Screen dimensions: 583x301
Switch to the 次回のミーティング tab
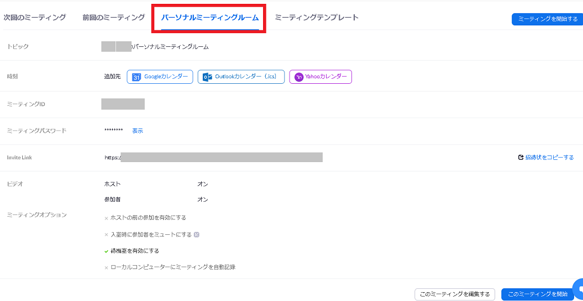click(35, 18)
